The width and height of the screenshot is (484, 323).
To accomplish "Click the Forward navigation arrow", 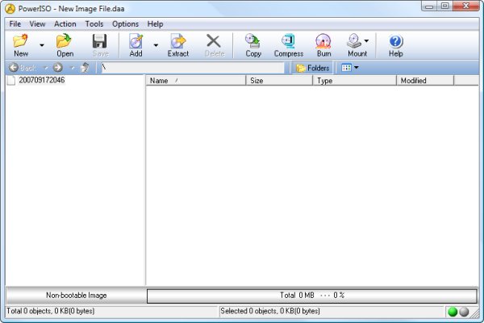I will (x=58, y=68).
